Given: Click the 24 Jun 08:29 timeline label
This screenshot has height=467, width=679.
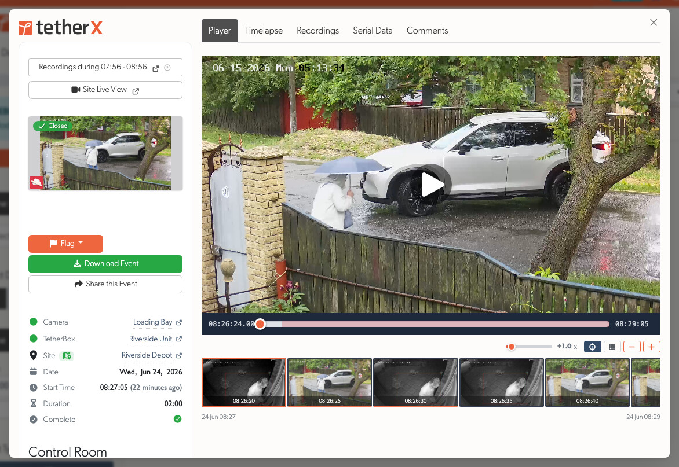Looking at the screenshot, I should (x=643, y=417).
